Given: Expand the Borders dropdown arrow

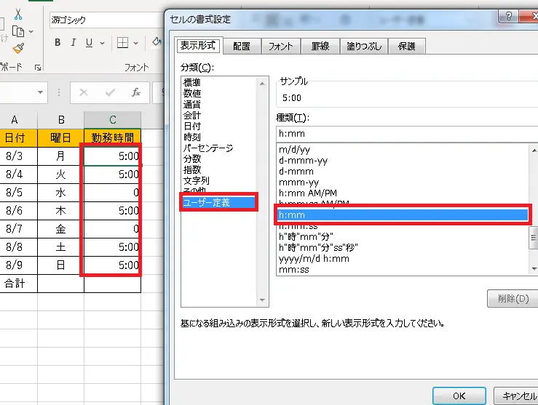Looking at the screenshot, I should pyautogui.click(x=136, y=43).
